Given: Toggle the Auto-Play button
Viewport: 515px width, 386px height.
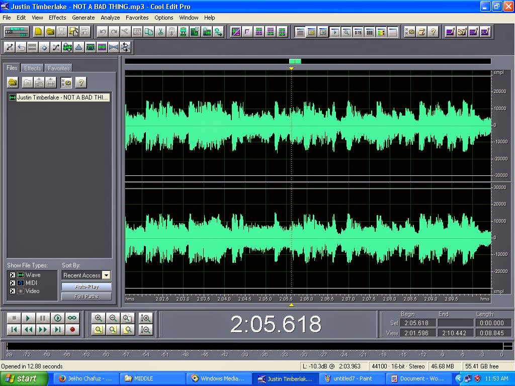Looking at the screenshot, I should click(87, 286).
